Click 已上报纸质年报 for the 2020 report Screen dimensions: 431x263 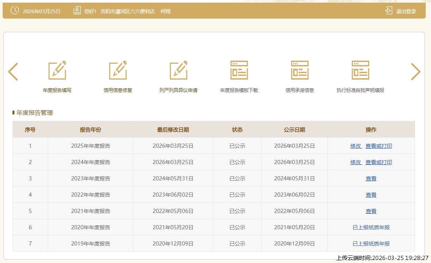point(371,227)
